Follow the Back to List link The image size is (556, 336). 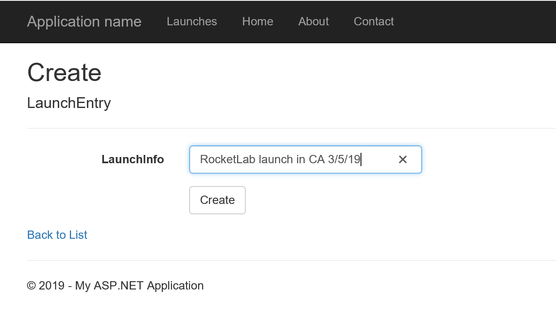tap(57, 235)
